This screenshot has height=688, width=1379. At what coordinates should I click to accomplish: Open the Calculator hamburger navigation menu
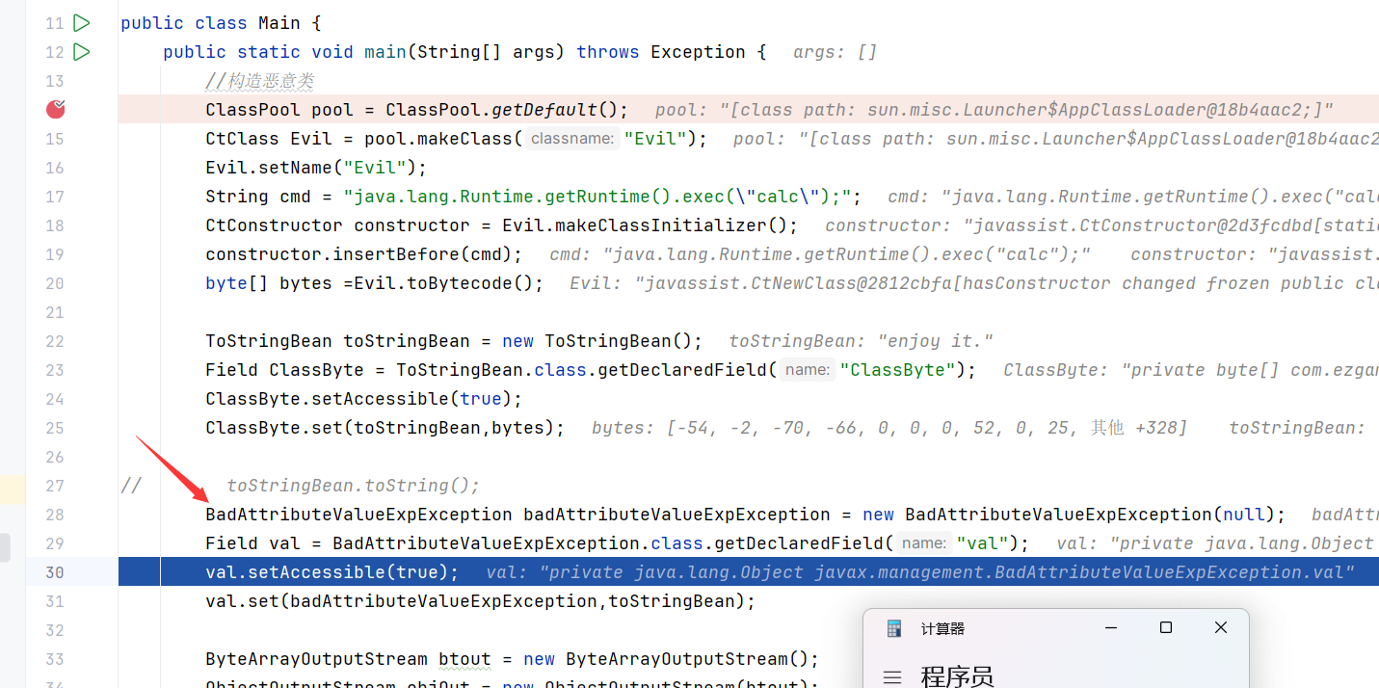pyautogui.click(x=892, y=677)
